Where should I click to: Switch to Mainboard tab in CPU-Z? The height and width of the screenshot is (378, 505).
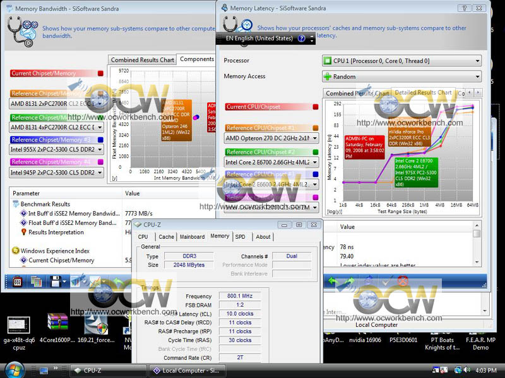[193, 237]
